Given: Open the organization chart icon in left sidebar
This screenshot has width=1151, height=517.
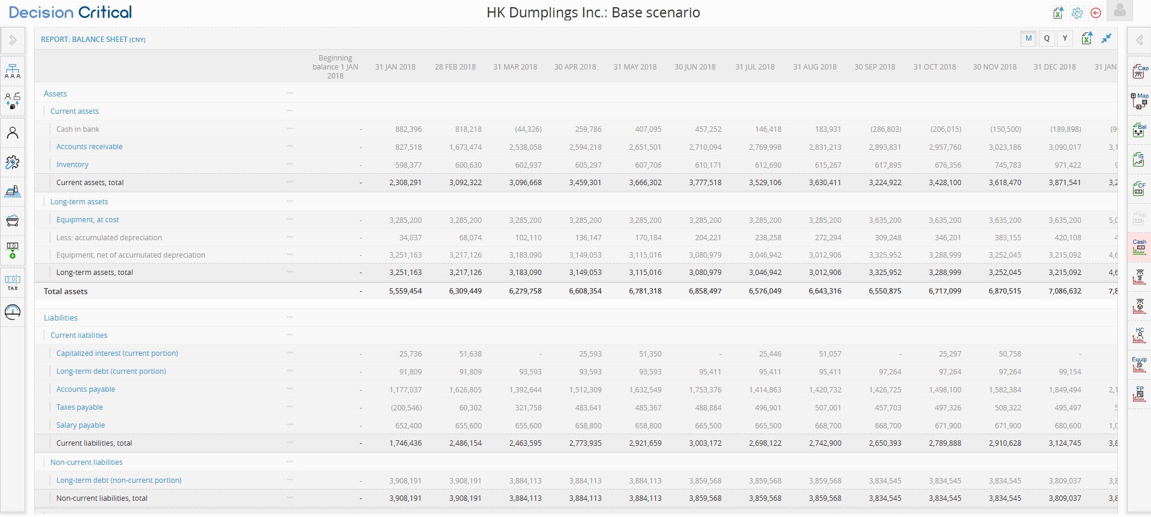Looking at the screenshot, I should pyautogui.click(x=13, y=72).
